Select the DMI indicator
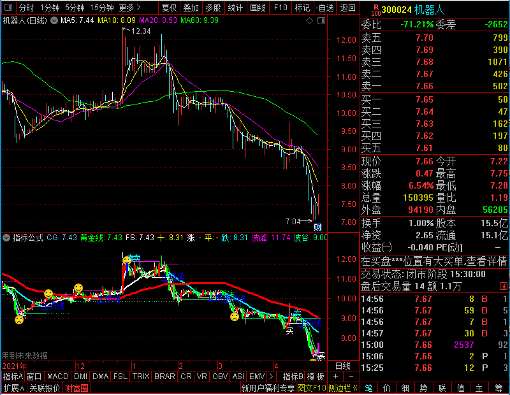Viewport: 510px width, 395px height. [80, 377]
